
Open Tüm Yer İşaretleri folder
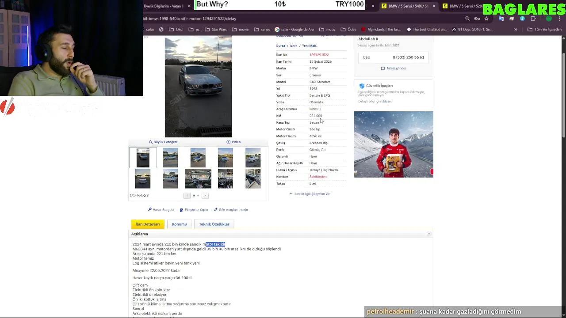[544, 30]
